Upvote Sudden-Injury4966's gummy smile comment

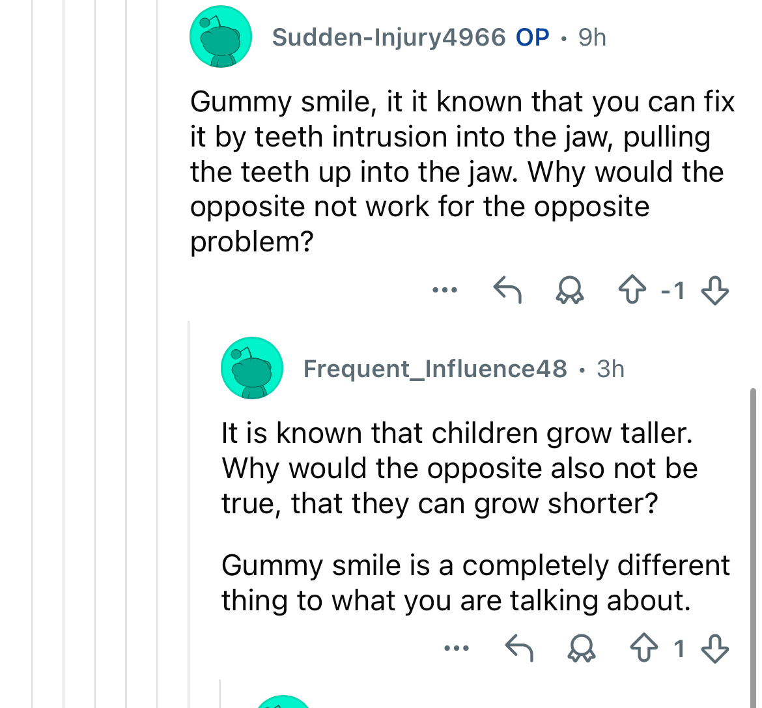pos(632,290)
